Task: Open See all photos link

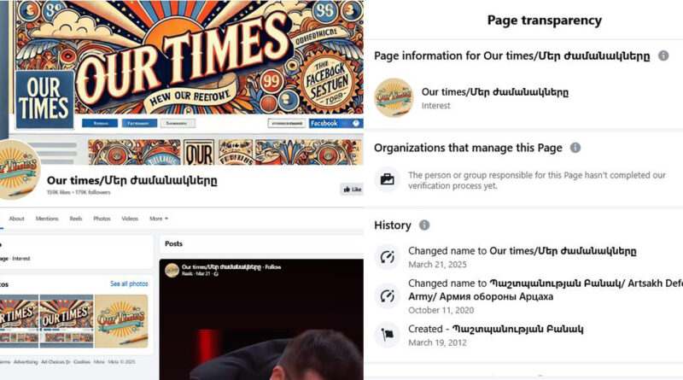Action: pos(129,284)
